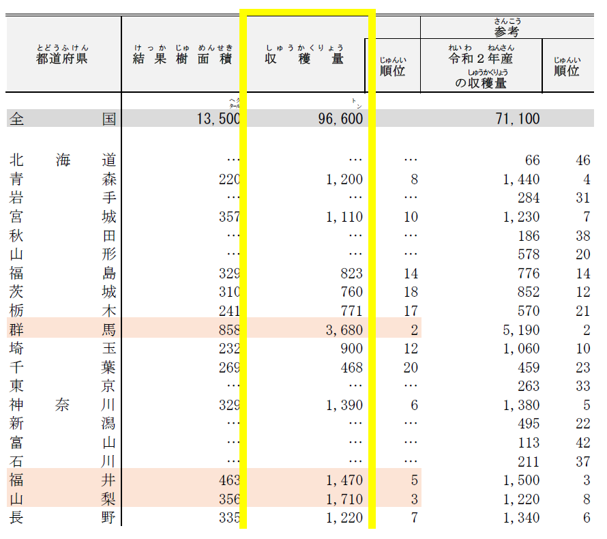Select the 13,500 national area cell
Viewport: 607px width, 539px height.
[x=218, y=119]
